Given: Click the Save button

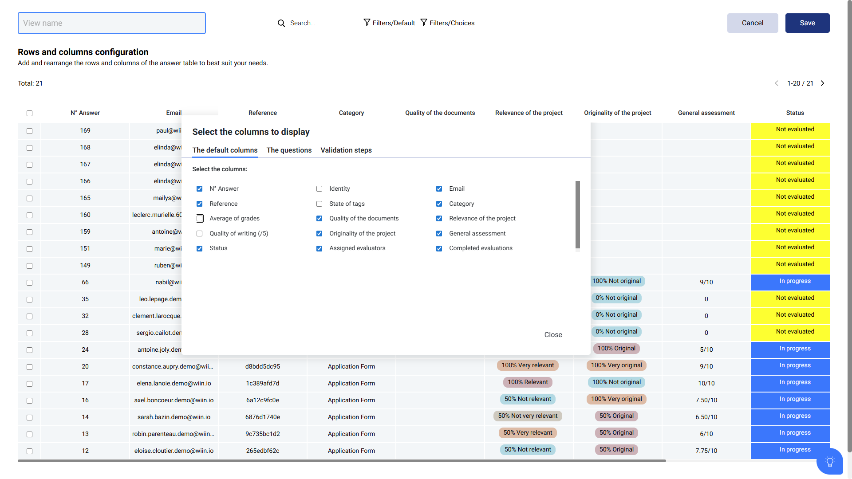Looking at the screenshot, I should [807, 23].
